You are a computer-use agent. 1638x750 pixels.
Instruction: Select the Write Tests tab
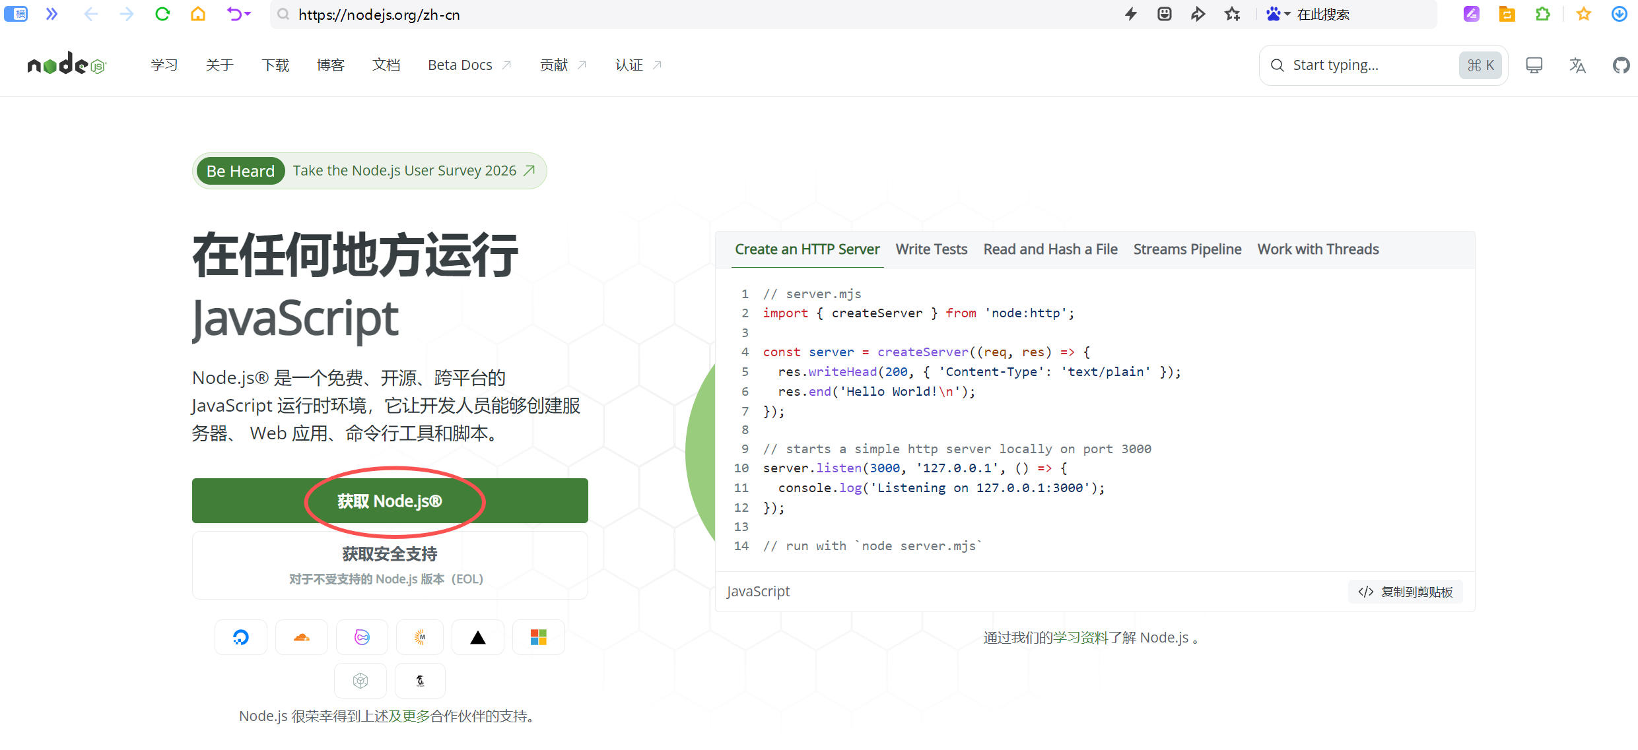(x=932, y=249)
